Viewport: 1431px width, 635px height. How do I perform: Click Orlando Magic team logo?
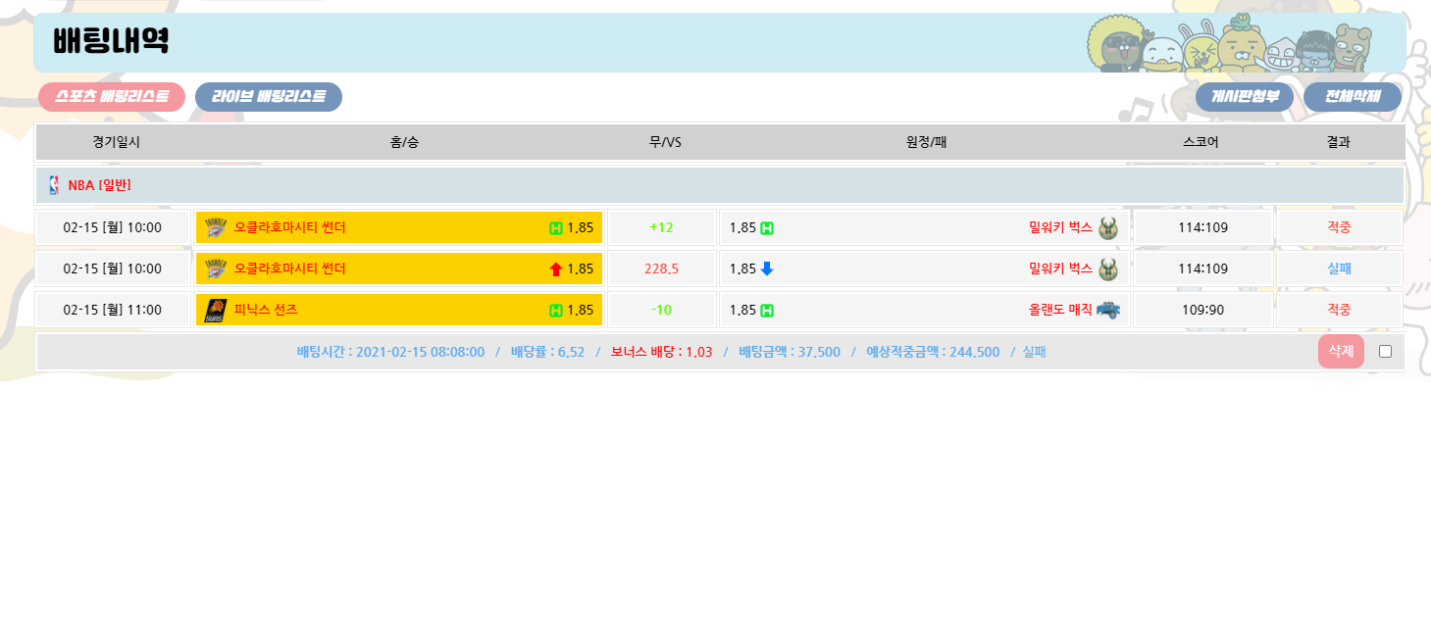1107,311
